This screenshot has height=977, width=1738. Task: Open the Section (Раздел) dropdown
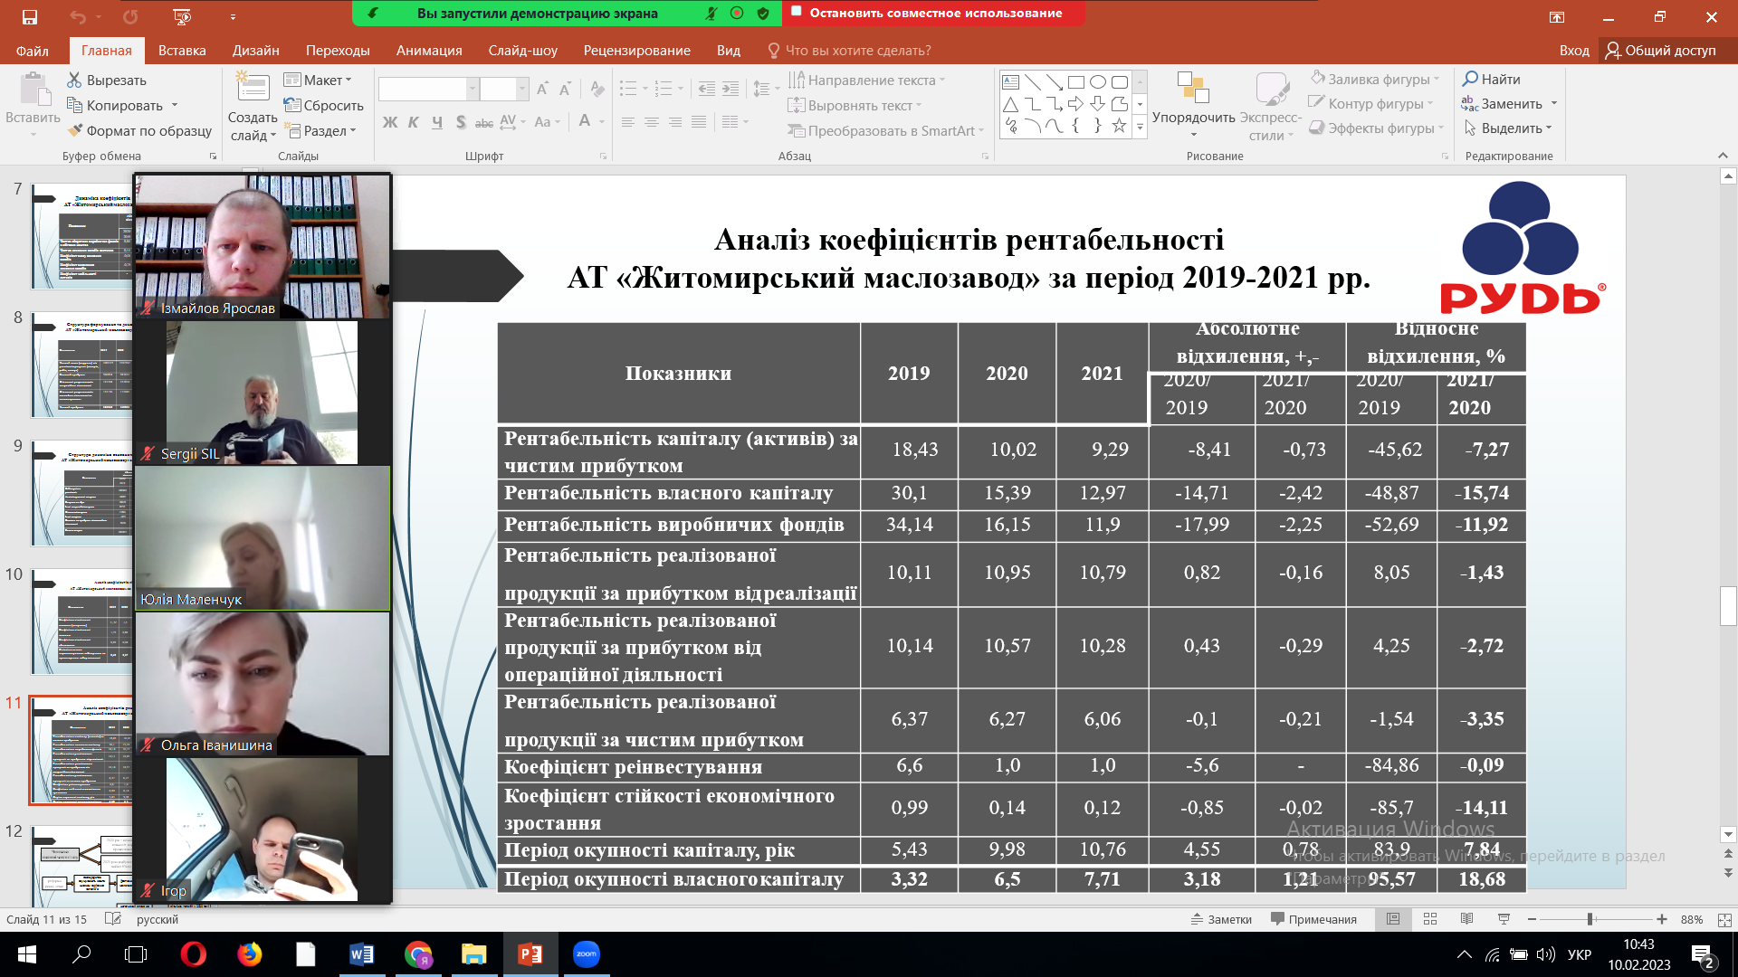(x=320, y=131)
